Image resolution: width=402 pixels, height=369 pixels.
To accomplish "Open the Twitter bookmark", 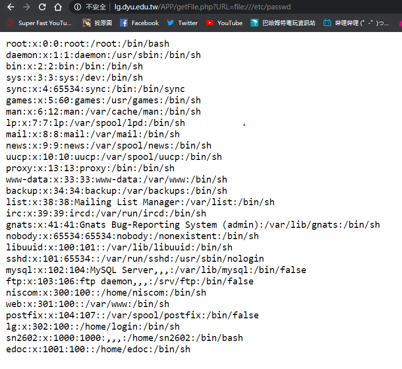I will [182, 23].
